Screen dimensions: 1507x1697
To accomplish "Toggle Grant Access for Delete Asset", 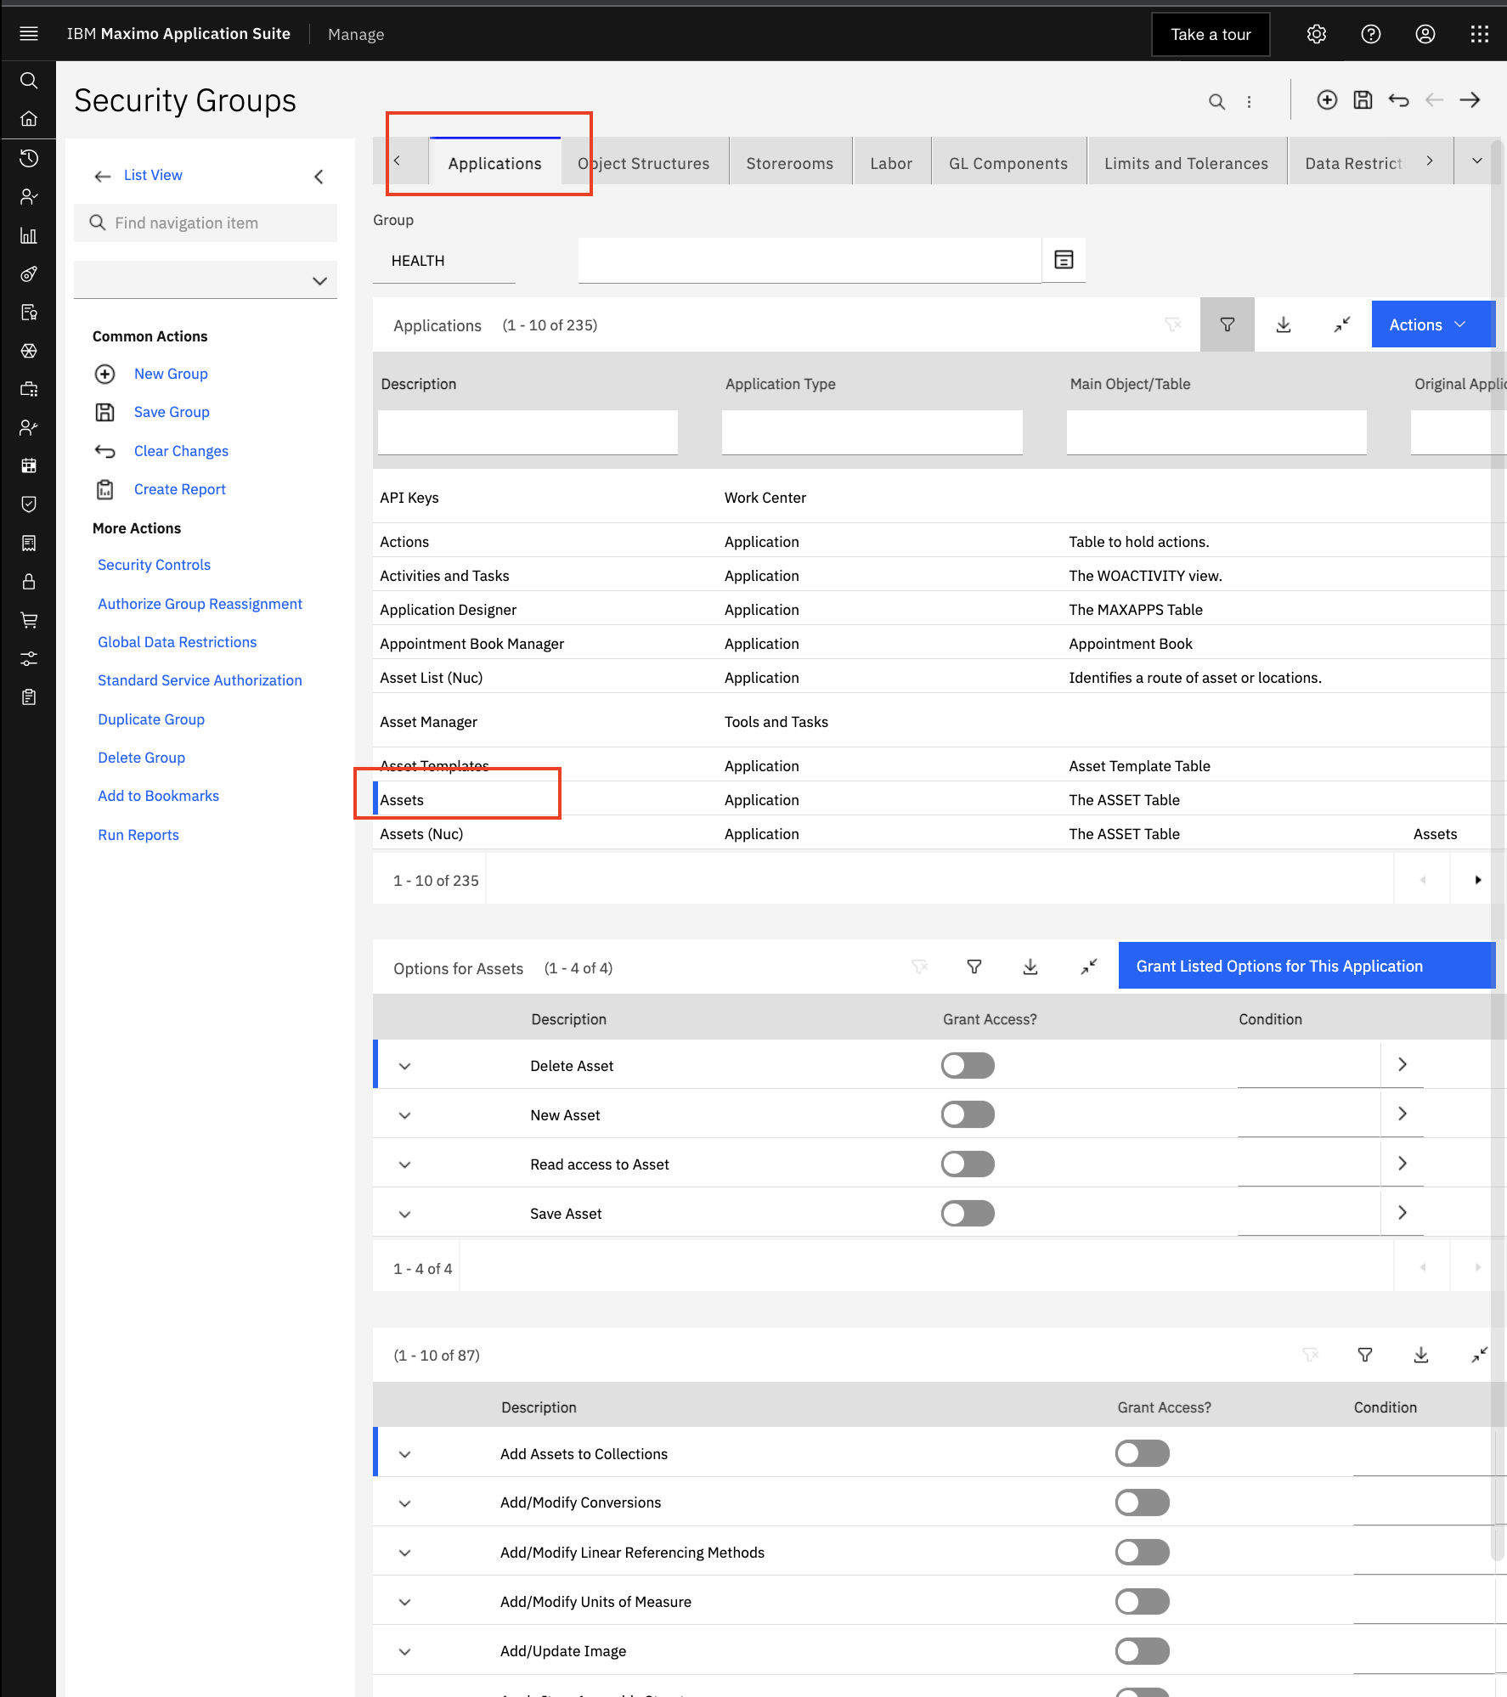I will [968, 1065].
